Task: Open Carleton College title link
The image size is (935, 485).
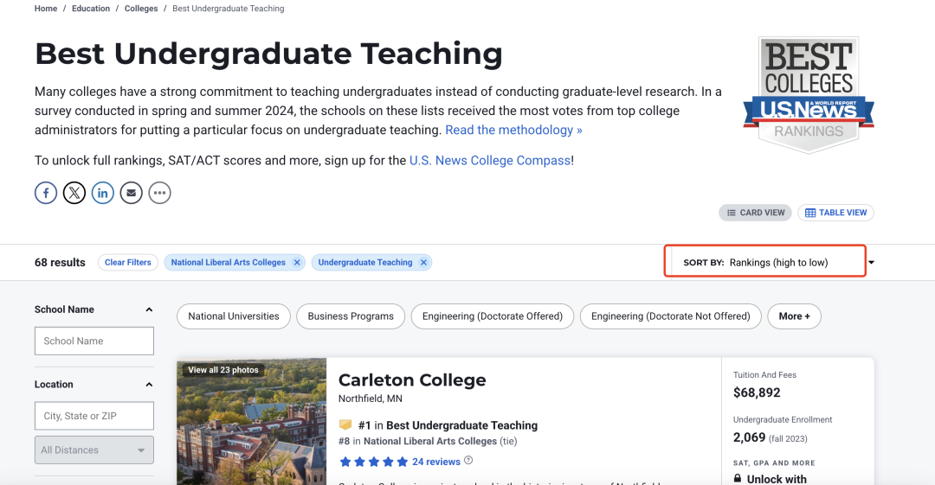Action: tap(412, 380)
